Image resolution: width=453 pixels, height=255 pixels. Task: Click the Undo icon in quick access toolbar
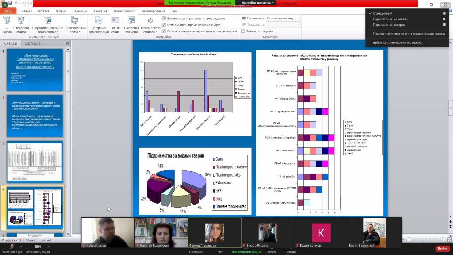click(x=16, y=3)
